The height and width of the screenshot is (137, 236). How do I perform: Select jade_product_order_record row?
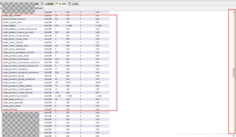tap(56, 93)
